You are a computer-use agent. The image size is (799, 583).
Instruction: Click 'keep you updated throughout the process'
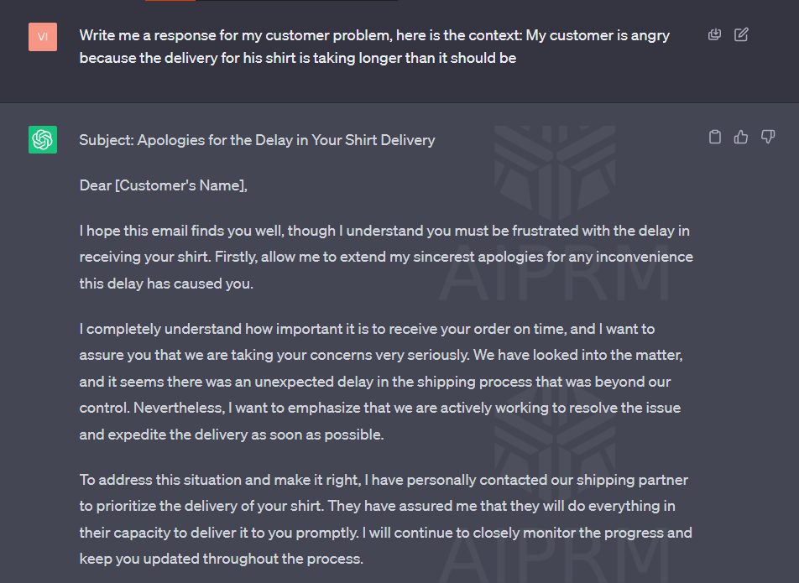[222, 559]
